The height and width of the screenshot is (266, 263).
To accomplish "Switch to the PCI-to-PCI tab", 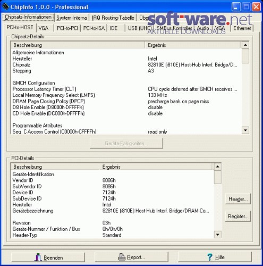I will (x=67, y=28).
